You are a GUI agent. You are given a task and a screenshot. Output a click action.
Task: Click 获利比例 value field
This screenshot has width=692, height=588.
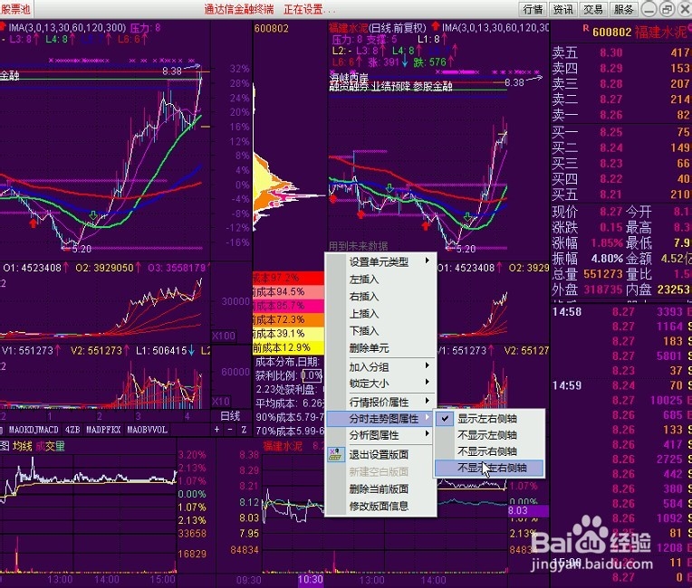click(312, 376)
